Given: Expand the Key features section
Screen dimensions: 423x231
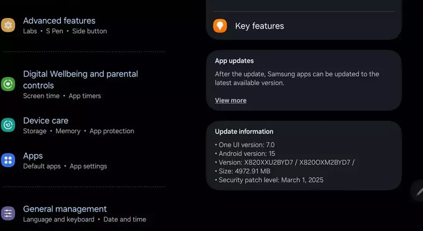Looking at the screenshot, I should click(304, 26).
